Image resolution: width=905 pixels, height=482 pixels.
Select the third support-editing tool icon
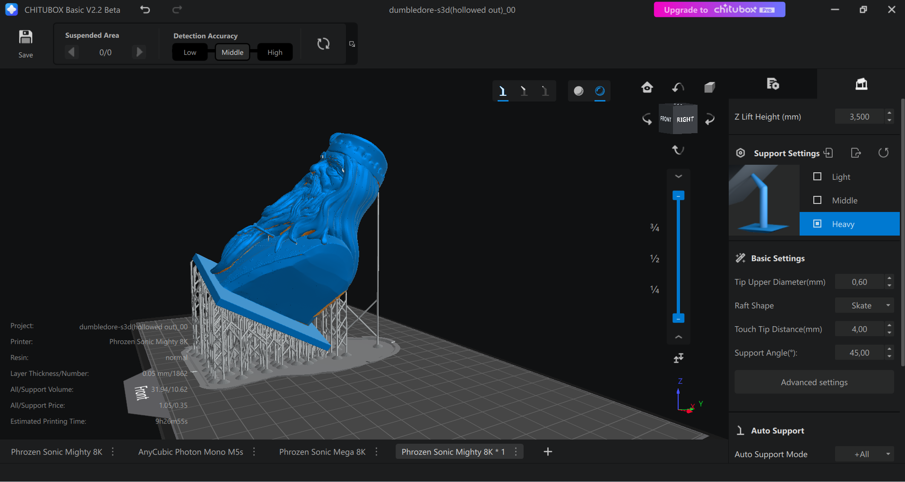click(x=545, y=91)
